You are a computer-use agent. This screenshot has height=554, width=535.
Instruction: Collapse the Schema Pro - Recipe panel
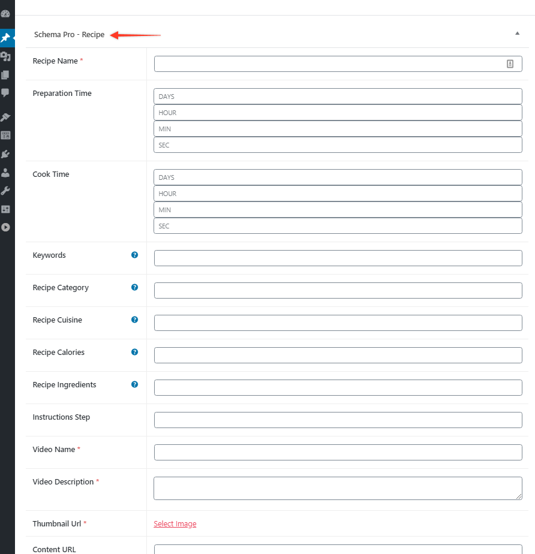pos(517,34)
